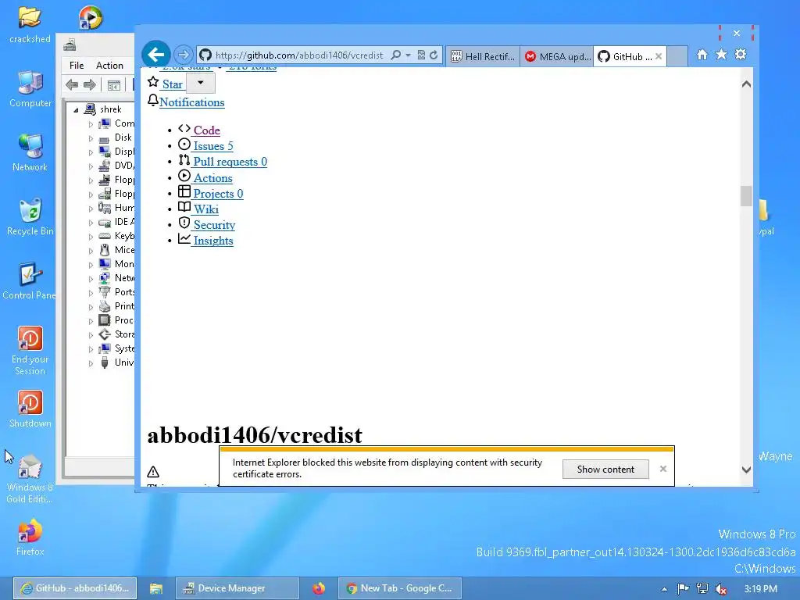800x600 pixels.
Task: Dismiss the security certificate notification bar
Action: [x=662, y=469]
